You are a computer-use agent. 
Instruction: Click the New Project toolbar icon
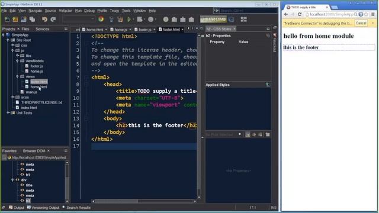(x=15, y=20)
